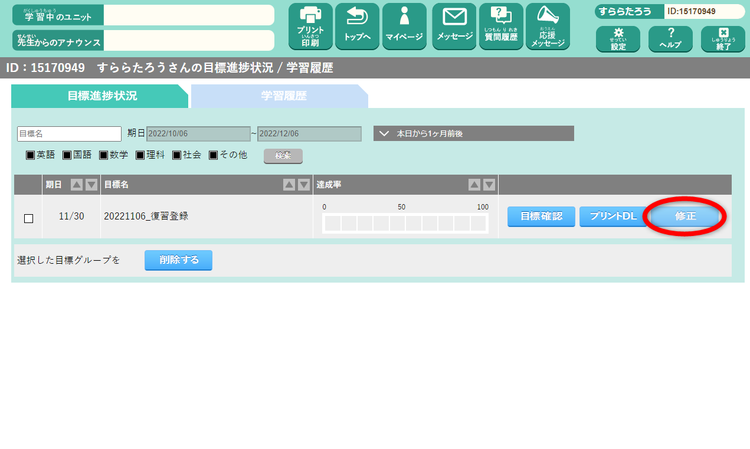The image size is (750, 449).
Task: Click the 先生からのアナウンス field
Action: coord(189,40)
